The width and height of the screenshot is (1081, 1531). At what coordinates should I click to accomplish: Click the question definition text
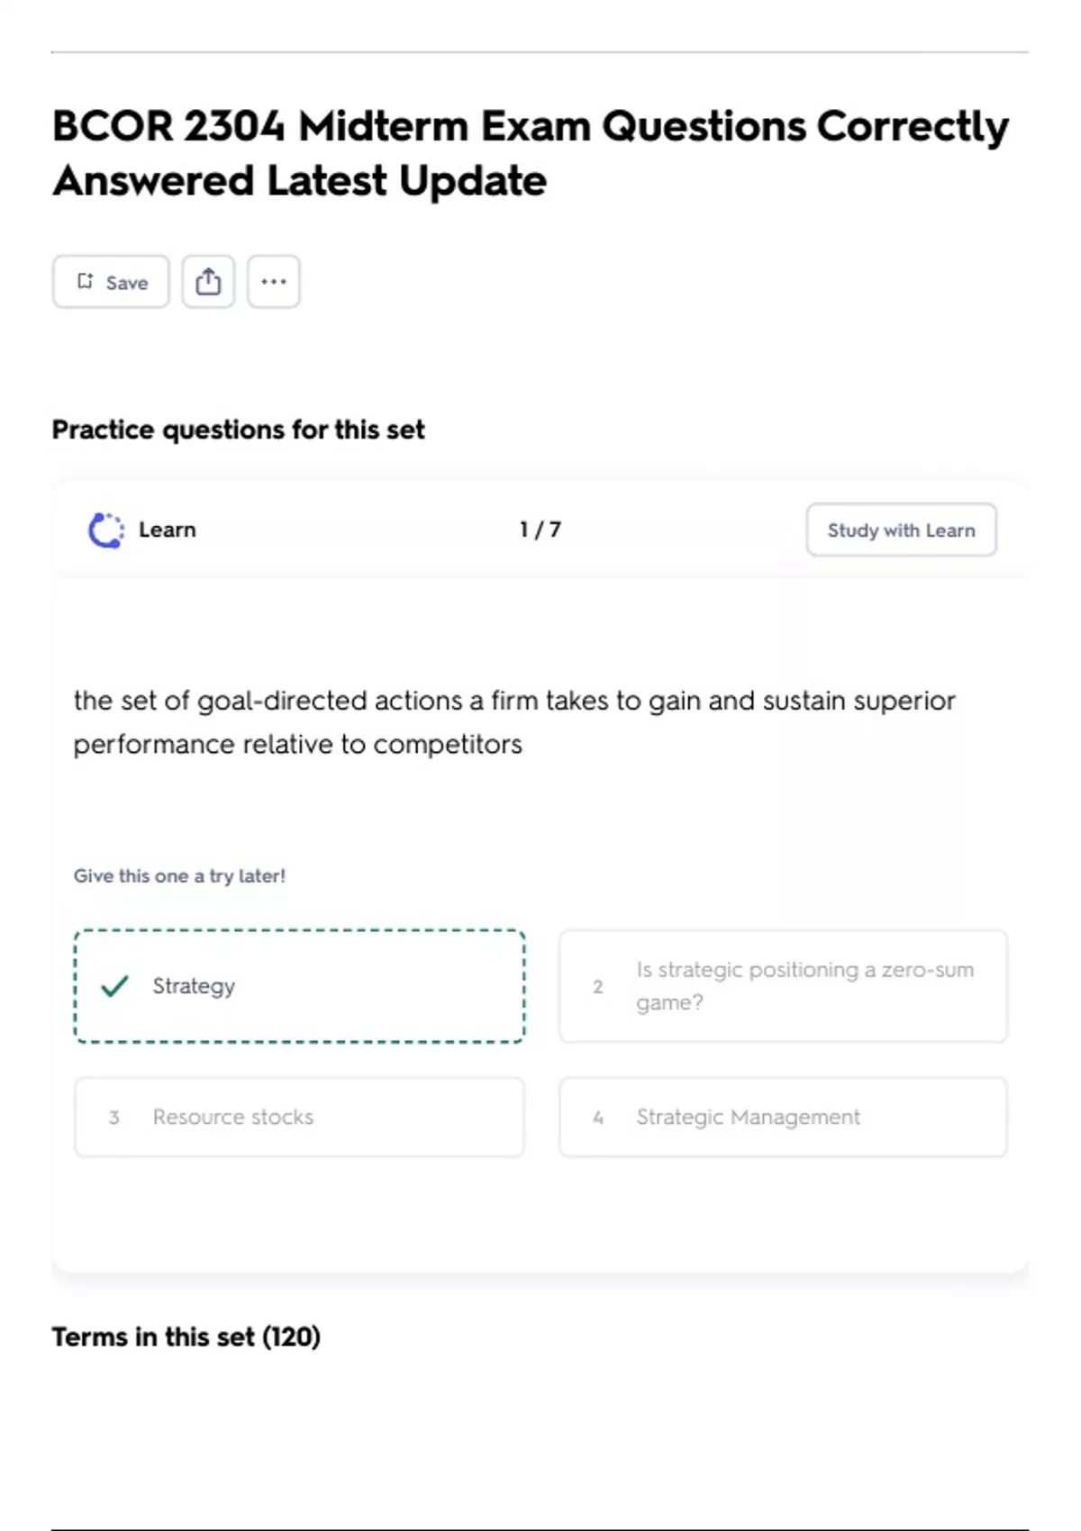[514, 722]
